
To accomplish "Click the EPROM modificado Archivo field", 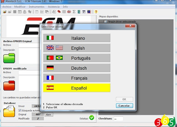I will pyautogui.click(x=29, y=72).
